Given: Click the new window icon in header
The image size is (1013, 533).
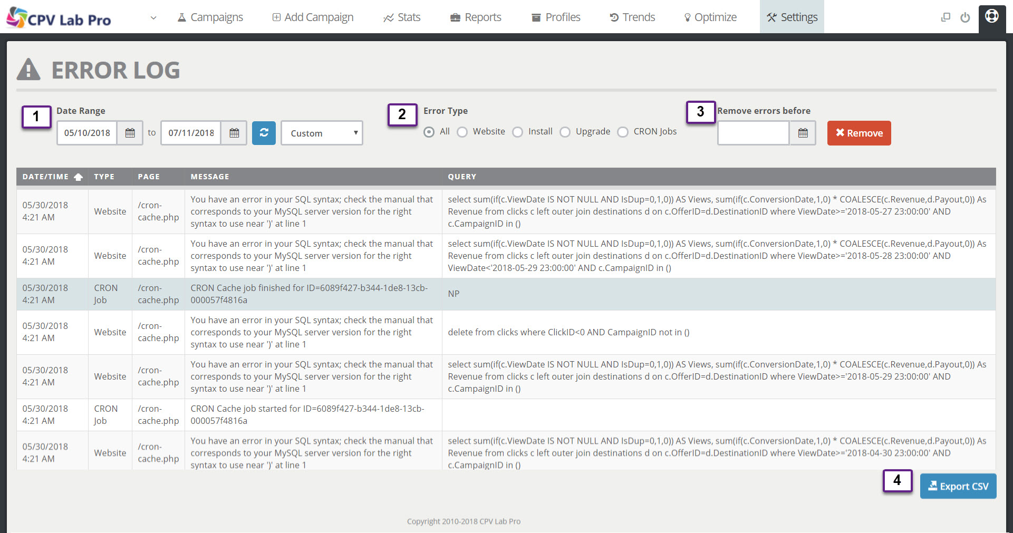Looking at the screenshot, I should coord(946,17).
